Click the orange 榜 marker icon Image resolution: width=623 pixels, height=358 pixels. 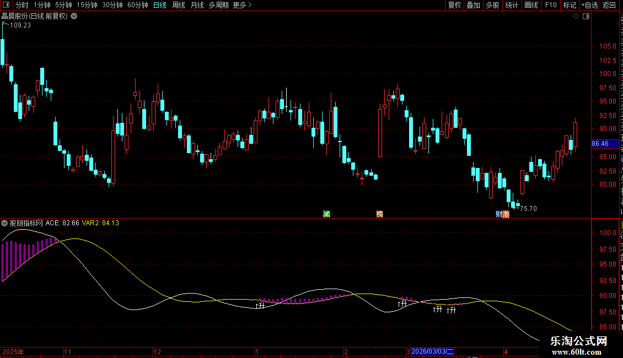[379, 214]
